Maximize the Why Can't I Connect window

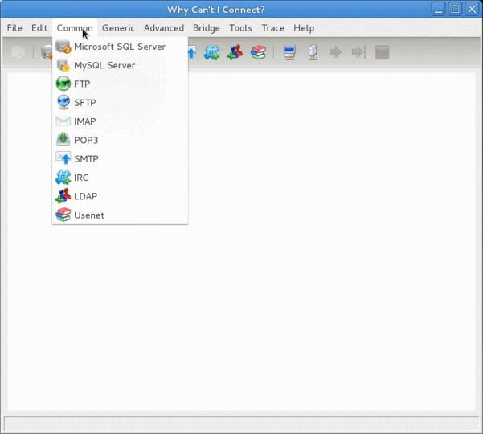[455, 9]
